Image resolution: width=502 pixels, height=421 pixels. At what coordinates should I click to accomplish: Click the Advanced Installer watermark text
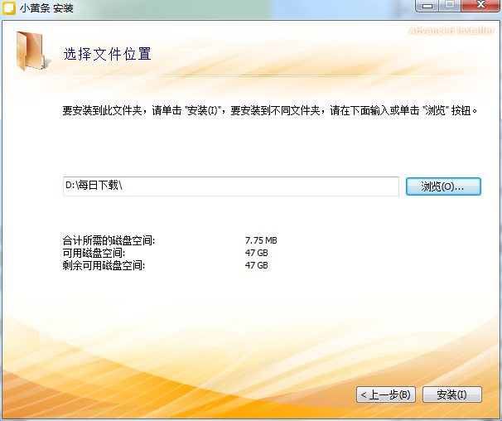click(x=451, y=31)
